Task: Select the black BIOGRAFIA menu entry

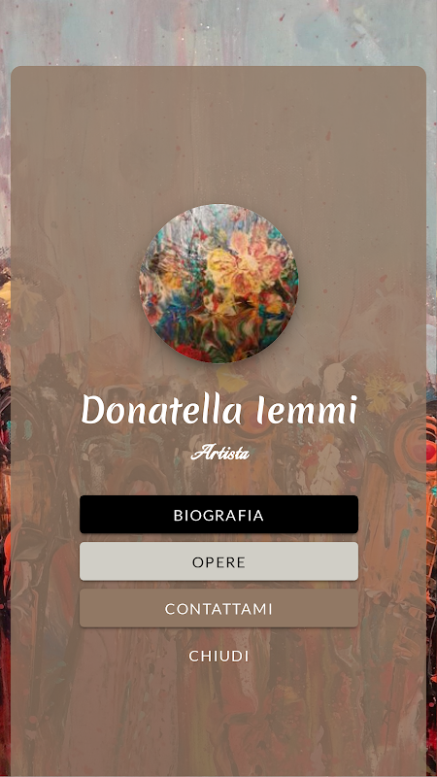Action: [218, 515]
